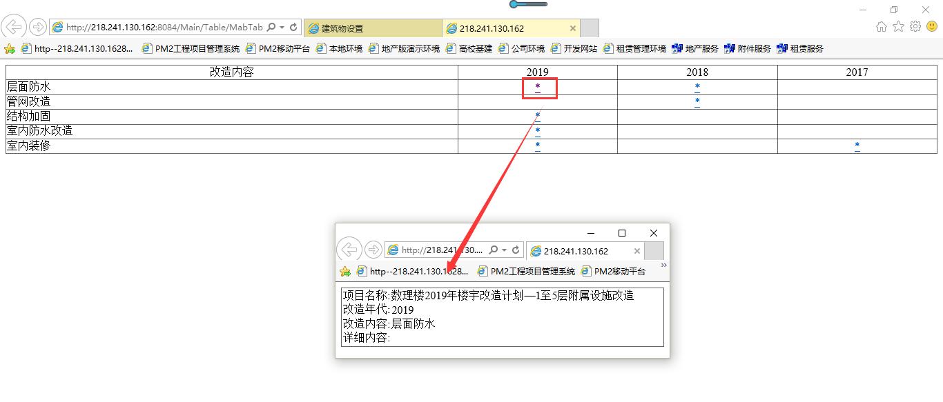Expand the popup favorites bar overflow chevron
Image resolution: width=943 pixels, height=402 pixels.
coord(663,265)
